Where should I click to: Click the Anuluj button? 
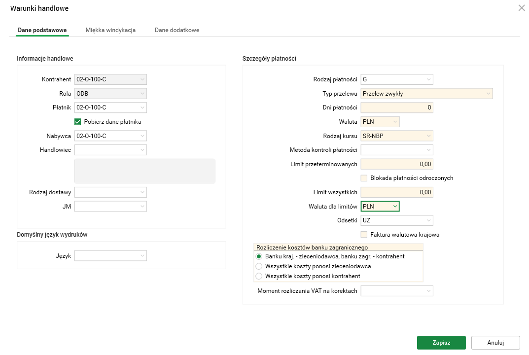495,342
